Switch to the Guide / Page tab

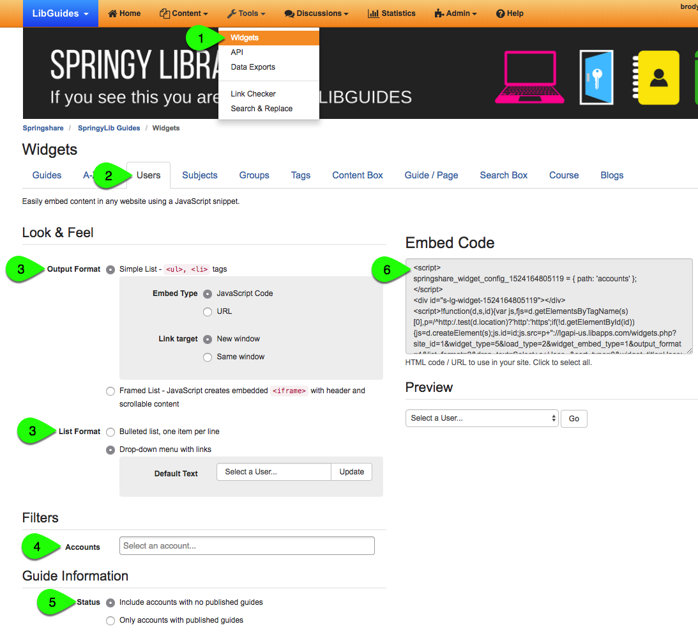[431, 176]
